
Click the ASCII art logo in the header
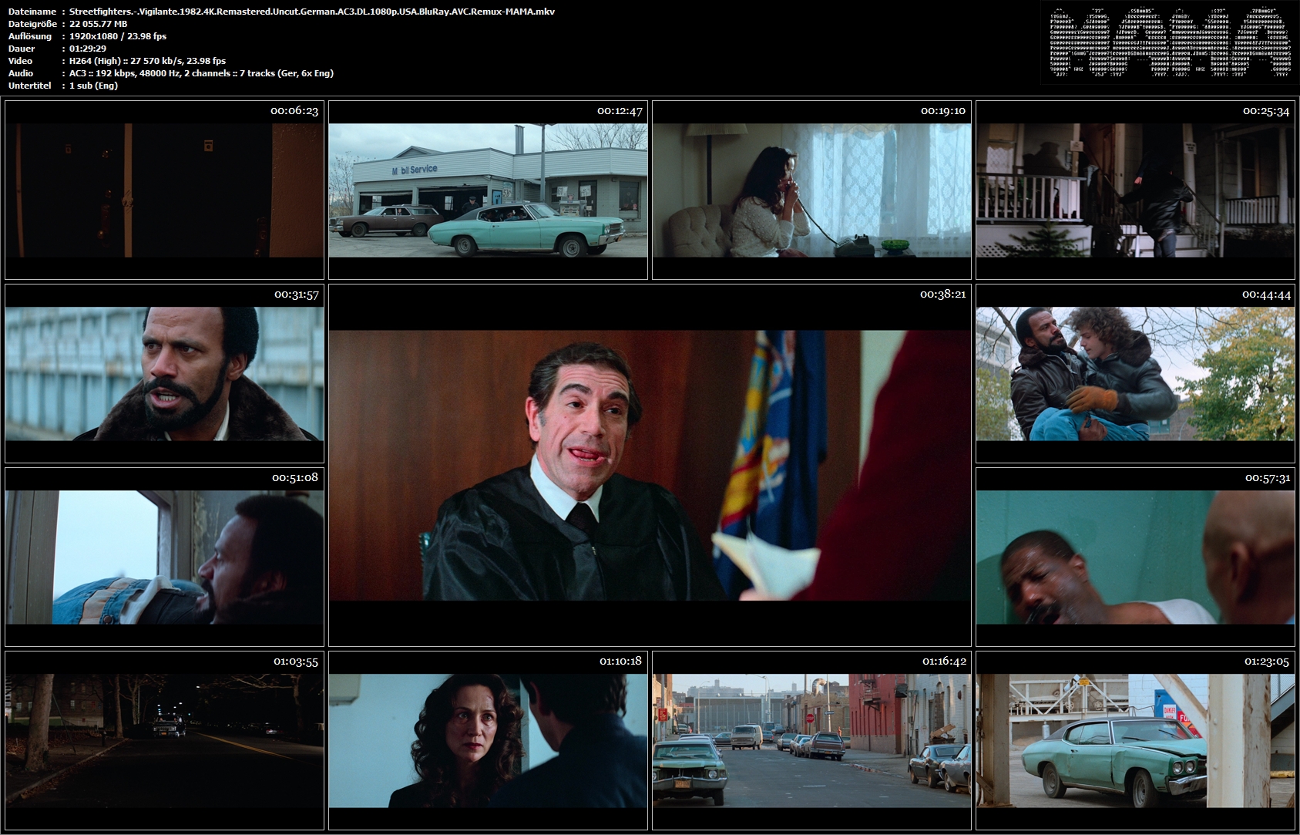pyautogui.click(x=1170, y=42)
